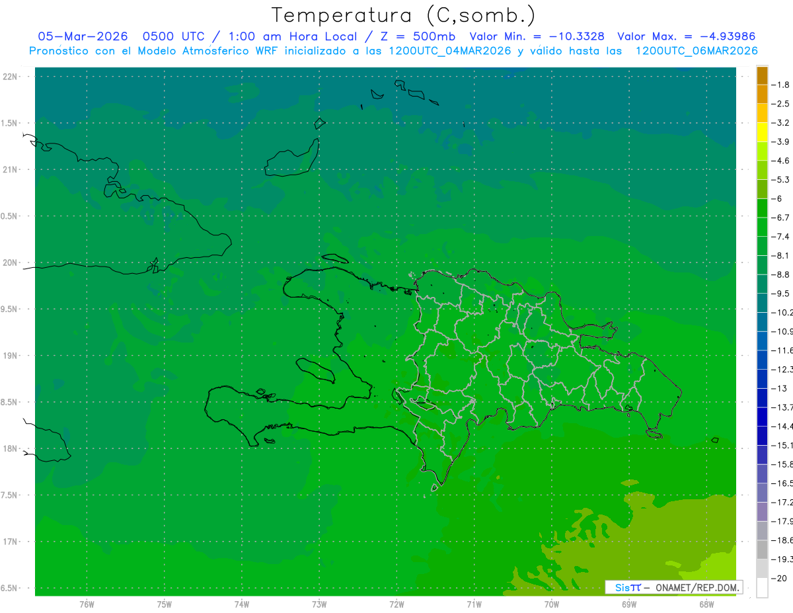Pick the light gray swatch between -19.3 and -20
793x613 pixels.
[x=763, y=569]
